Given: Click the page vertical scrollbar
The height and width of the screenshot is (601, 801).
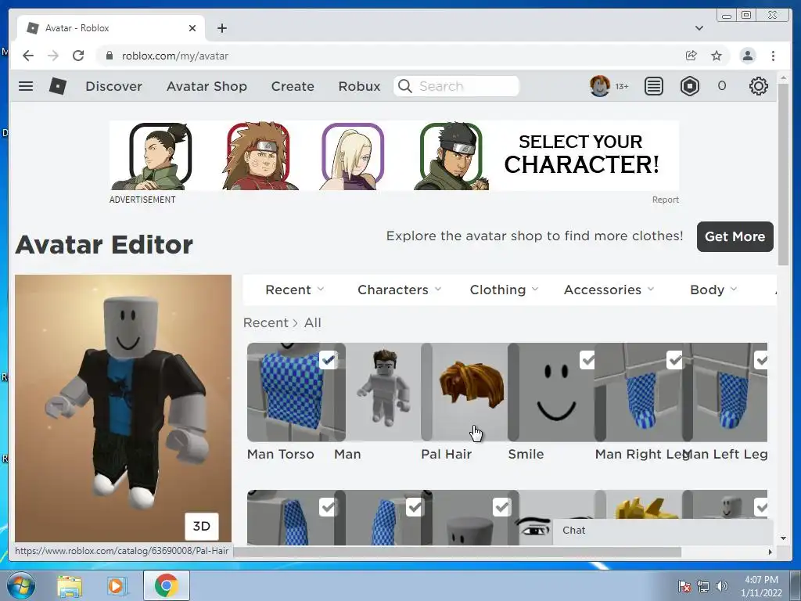Looking at the screenshot, I should pyautogui.click(x=783, y=175).
